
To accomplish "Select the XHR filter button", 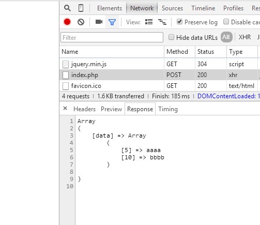I will [x=244, y=37].
